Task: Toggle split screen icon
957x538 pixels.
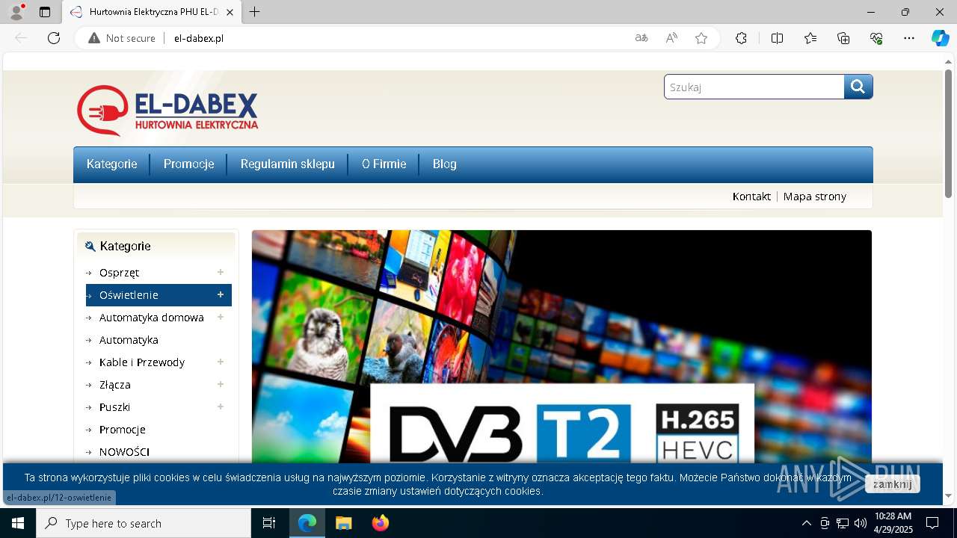Action: click(777, 38)
